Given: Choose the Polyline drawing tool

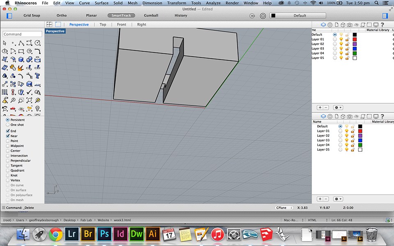Looking at the screenshot, I should (x=21, y=43).
